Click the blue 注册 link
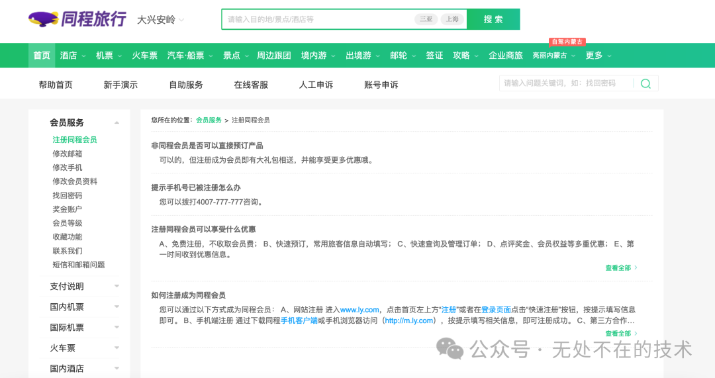This screenshot has width=715, height=378. (x=449, y=310)
